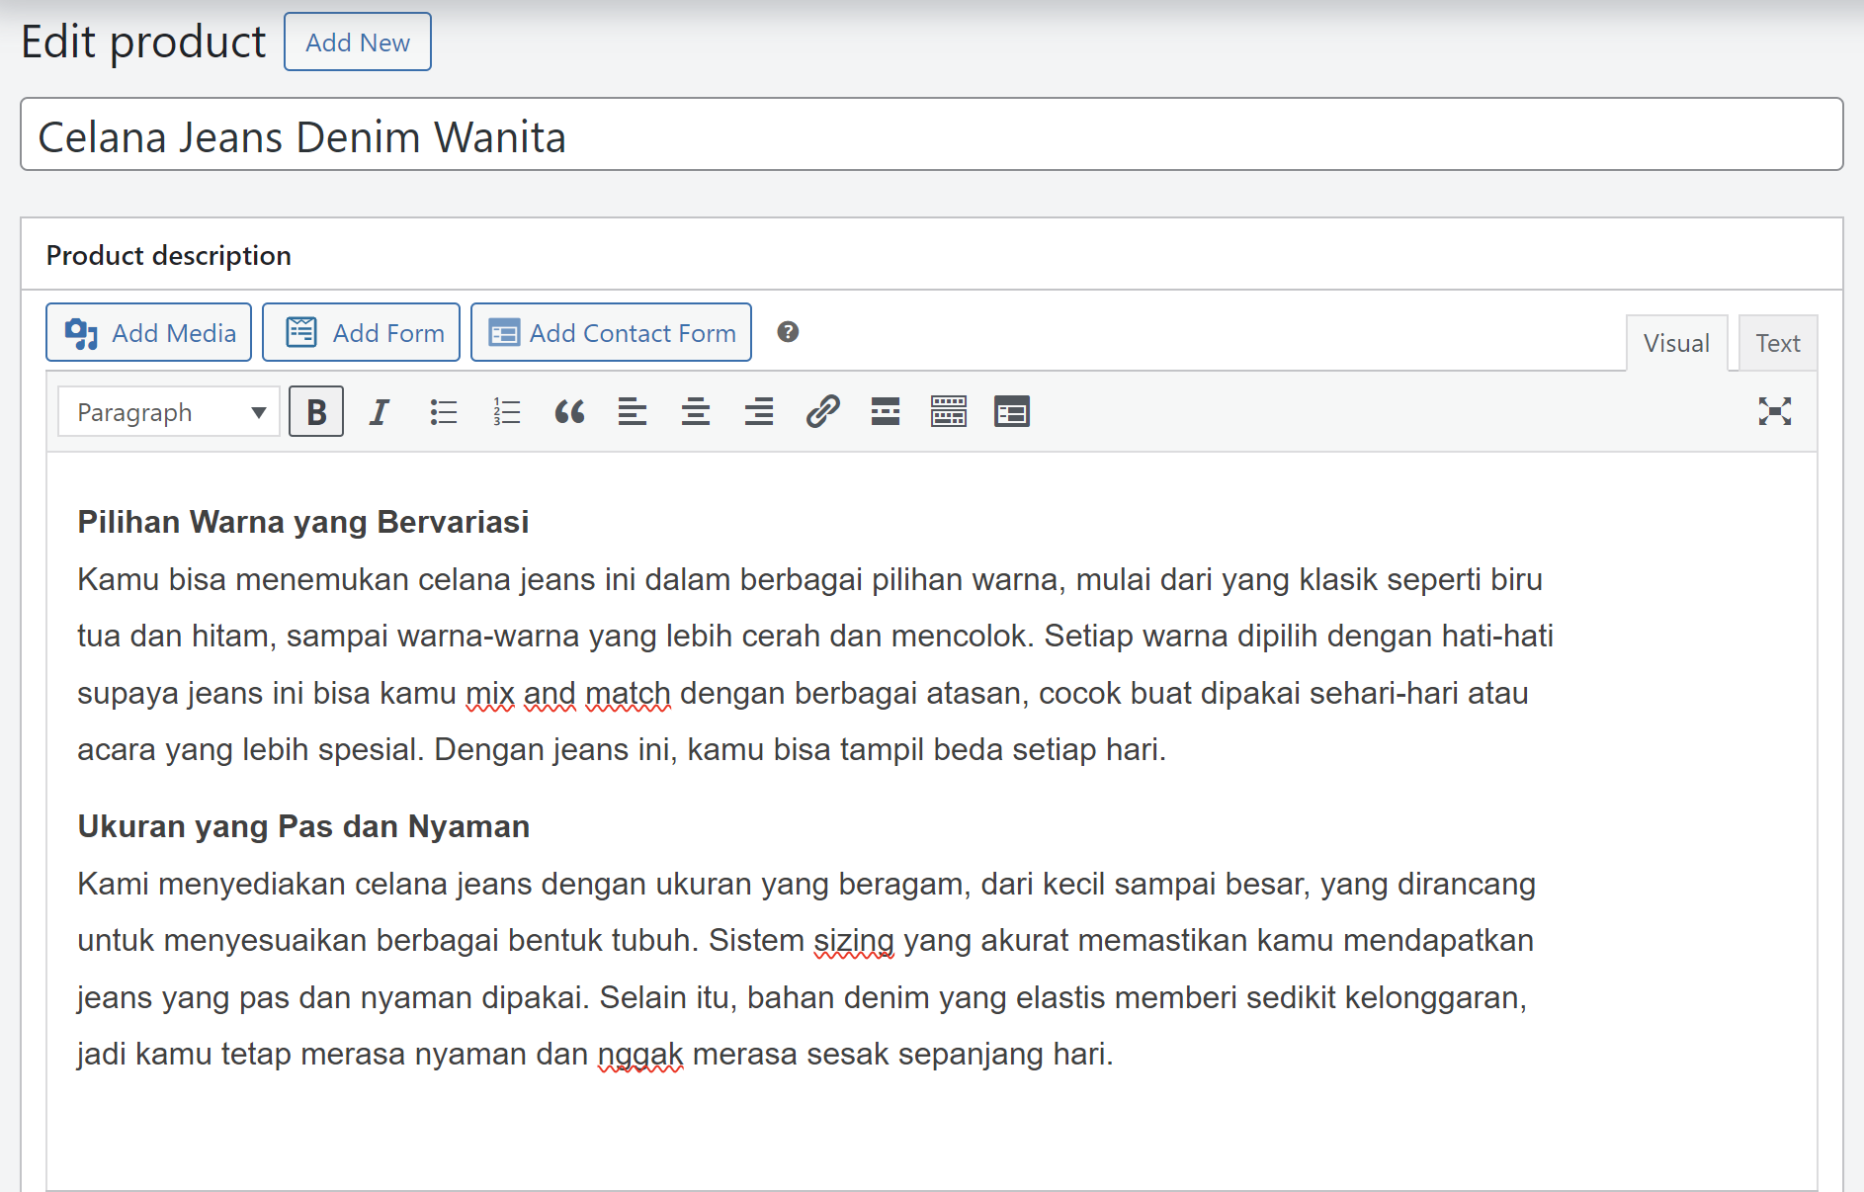Right align the text
The width and height of the screenshot is (1864, 1192).
tap(759, 411)
